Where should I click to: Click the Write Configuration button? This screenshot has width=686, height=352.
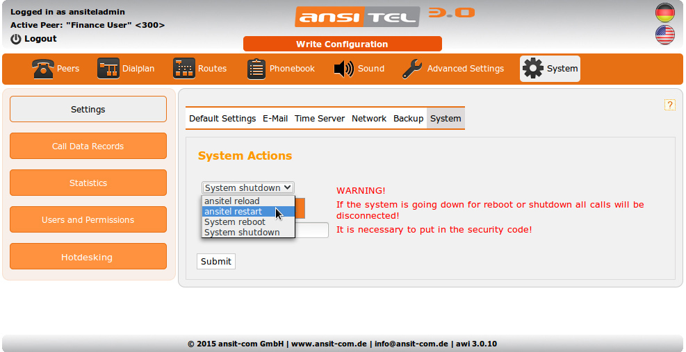point(342,44)
